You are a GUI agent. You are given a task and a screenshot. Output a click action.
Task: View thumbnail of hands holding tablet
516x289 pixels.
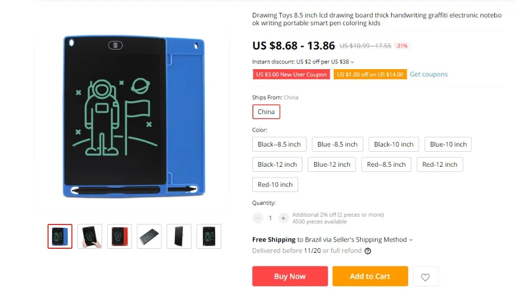coord(90,236)
